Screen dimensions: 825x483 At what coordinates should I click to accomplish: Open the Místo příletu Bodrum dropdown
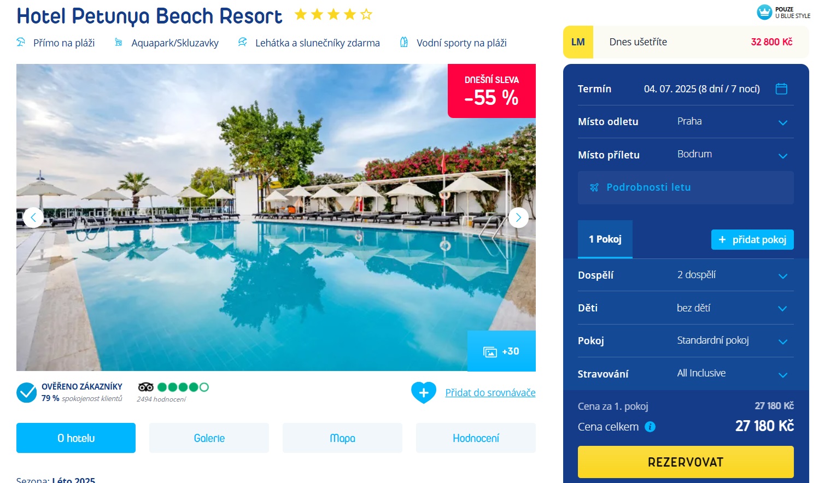click(686, 155)
